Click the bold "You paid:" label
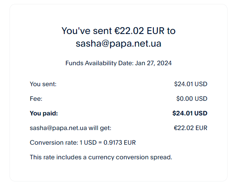Image resolution: width=247 pixels, height=185 pixels. [44, 113]
